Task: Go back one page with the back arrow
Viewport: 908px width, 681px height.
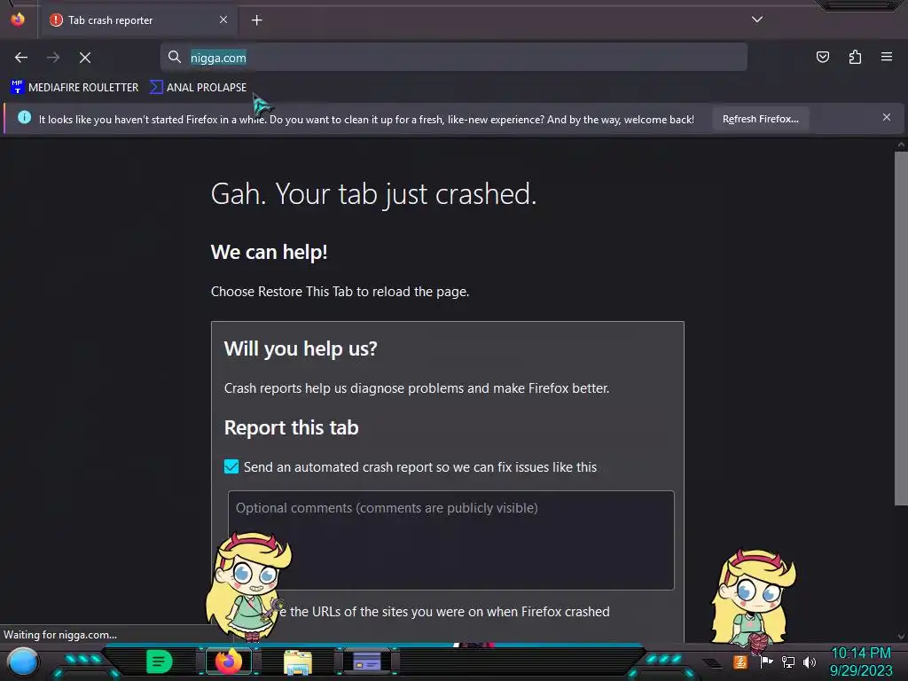Action: coord(21,58)
